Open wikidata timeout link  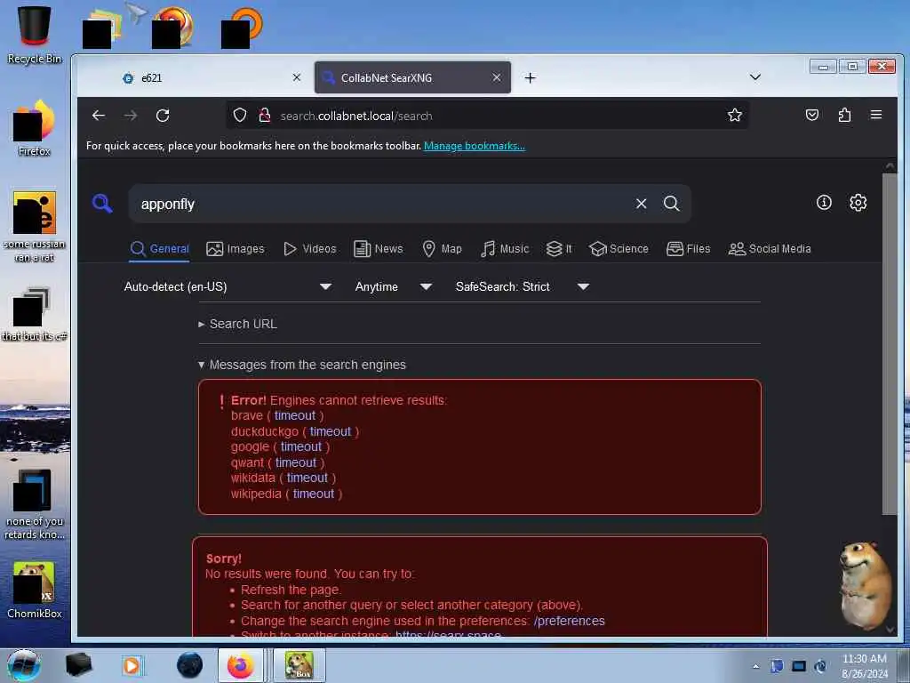pos(307,478)
